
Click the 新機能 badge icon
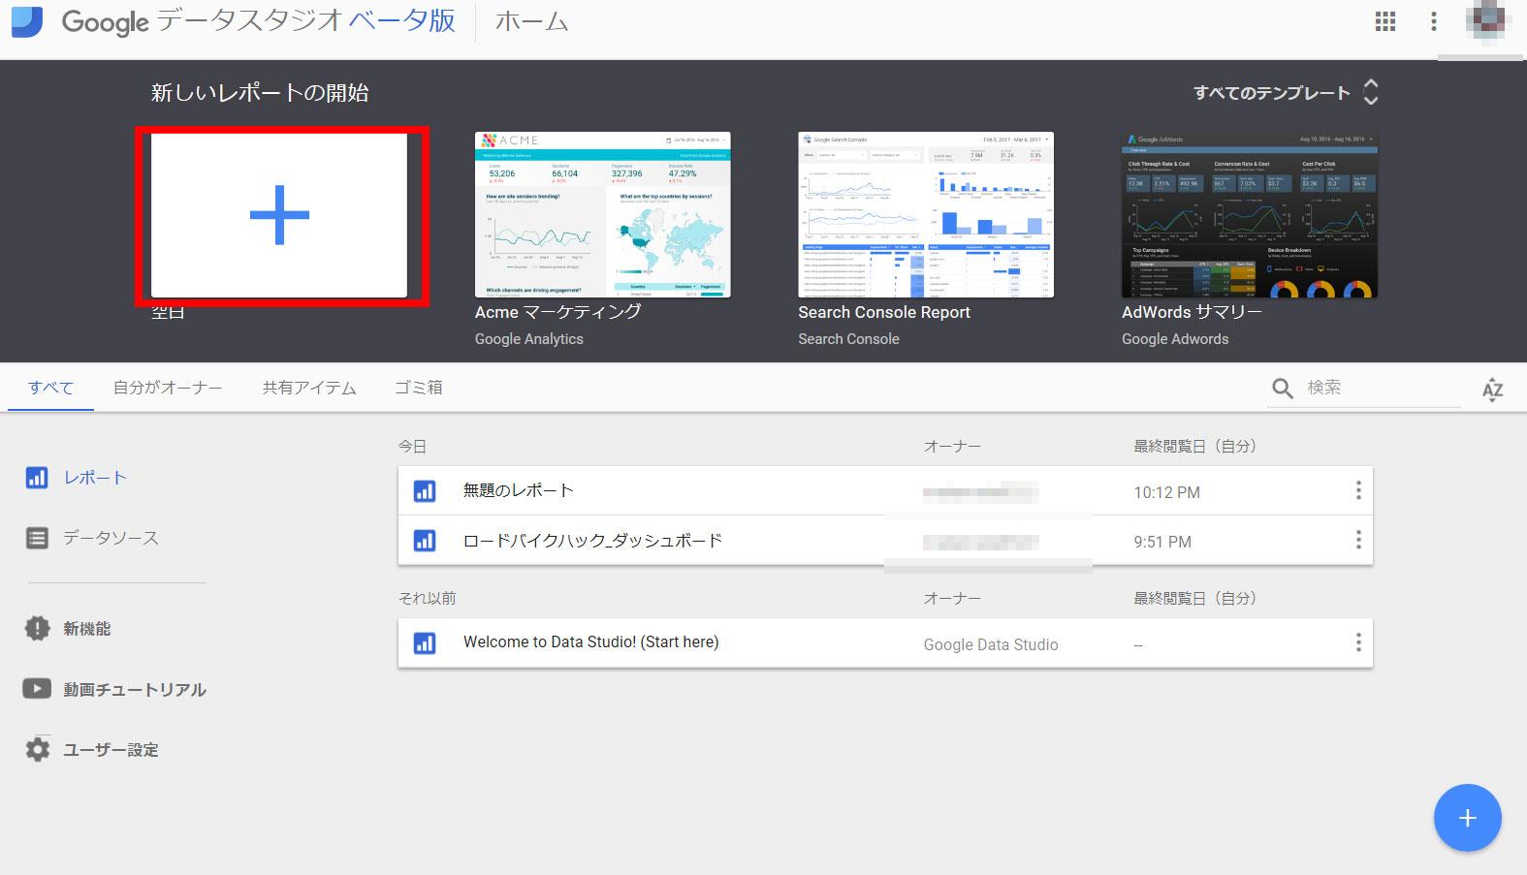[x=37, y=629]
